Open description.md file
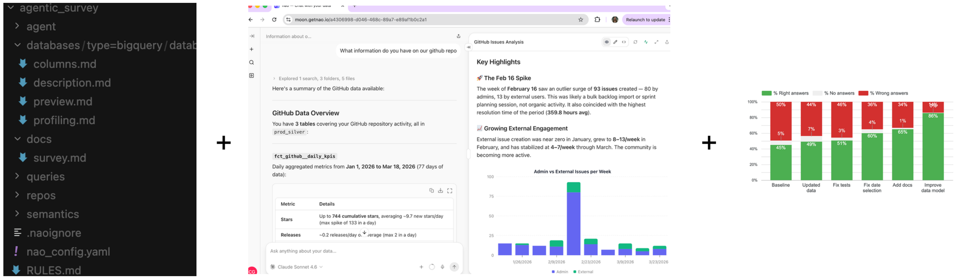 [65, 83]
